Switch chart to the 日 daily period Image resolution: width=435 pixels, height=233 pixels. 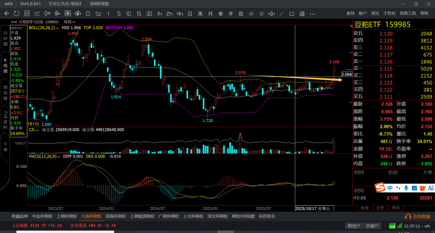190,14
